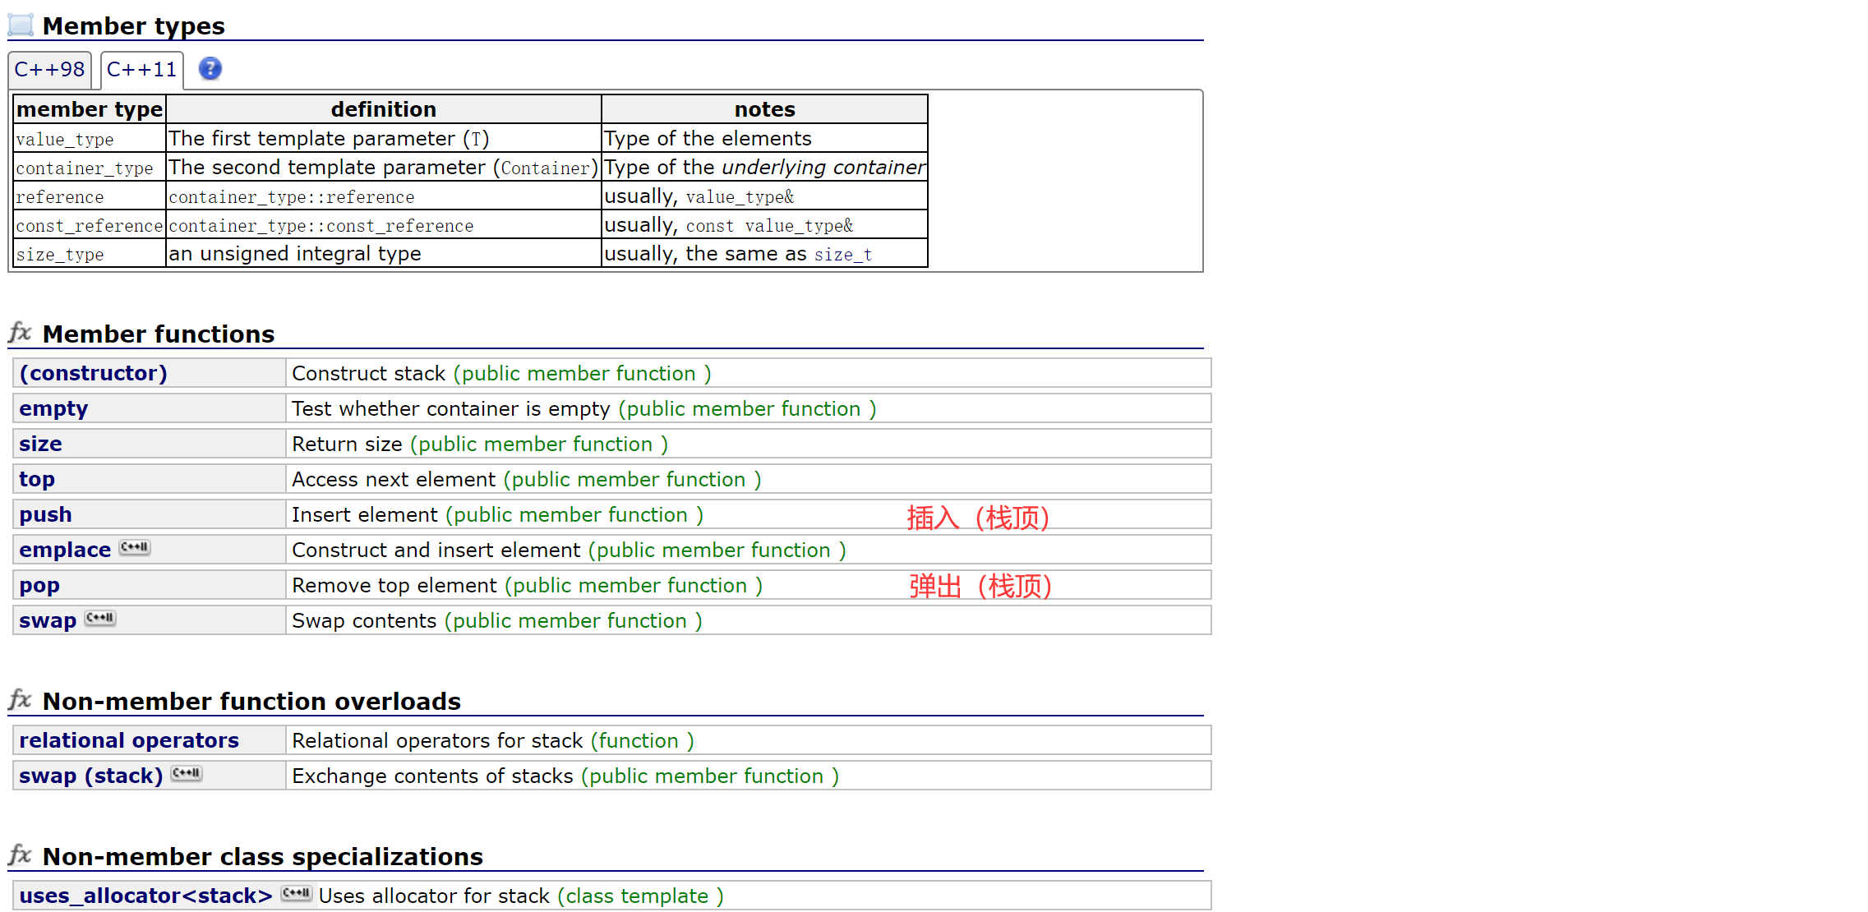Image resolution: width=1868 pixels, height=912 pixels.
Task: Select the C++11 tab
Action: point(141,70)
